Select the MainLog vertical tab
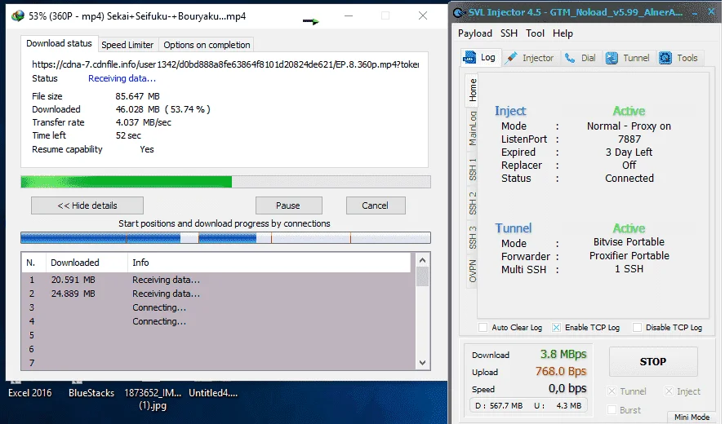The height and width of the screenshot is (424, 725). pos(472,128)
